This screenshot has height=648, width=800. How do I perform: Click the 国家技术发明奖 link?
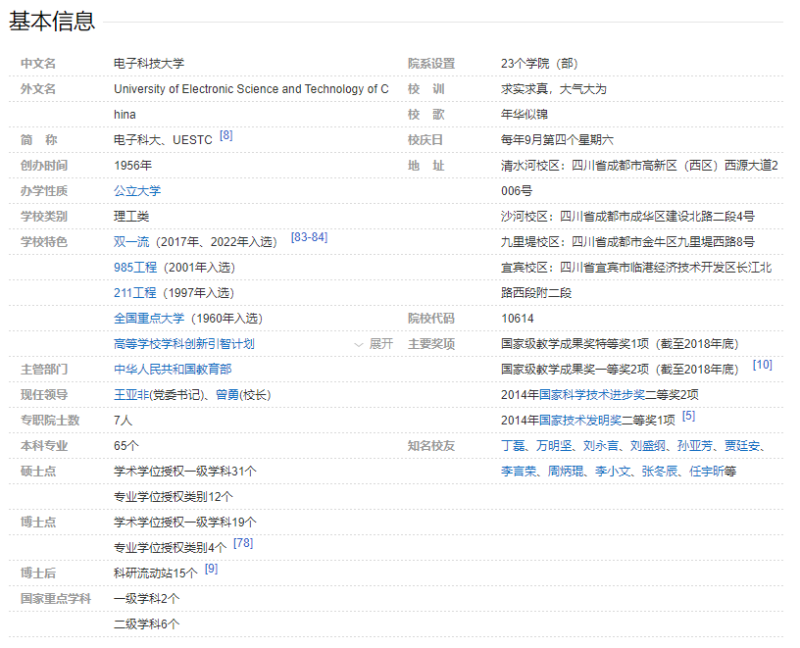tap(580, 421)
